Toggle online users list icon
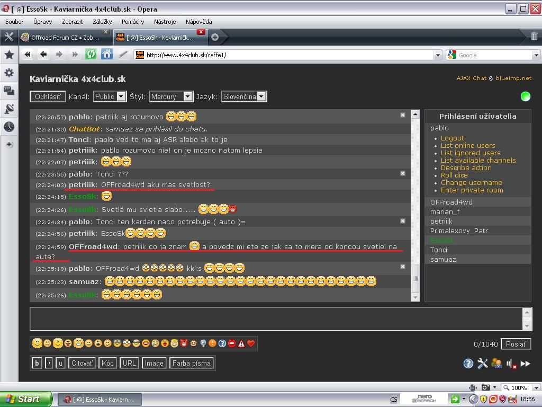Viewport: 542px width, 407px height. point(496,364)
